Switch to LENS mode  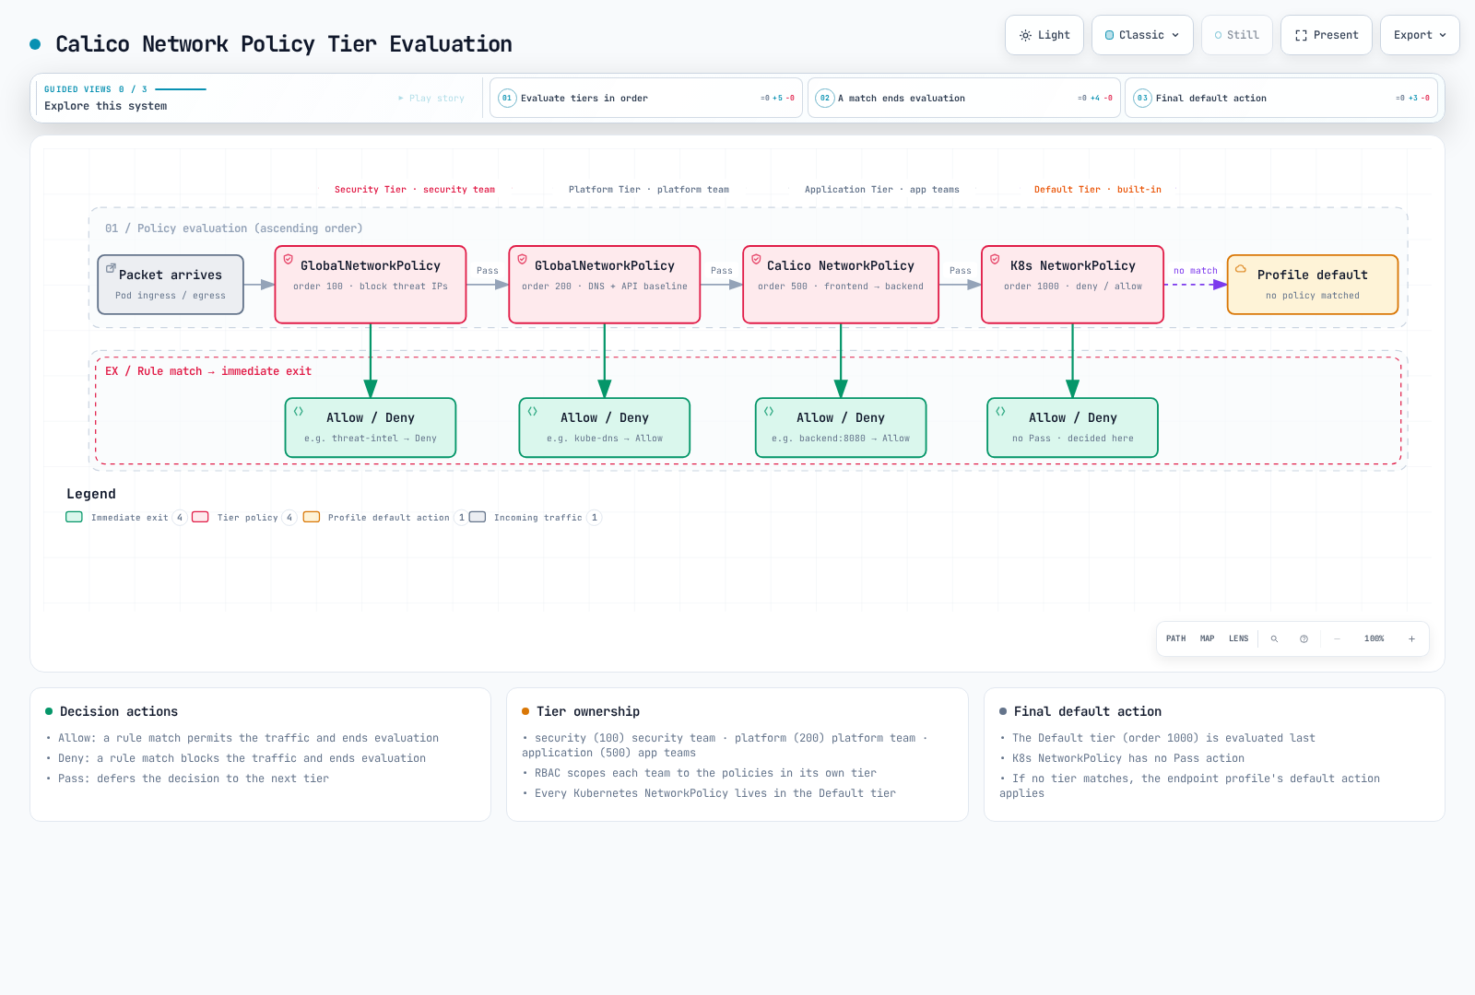1239,638
